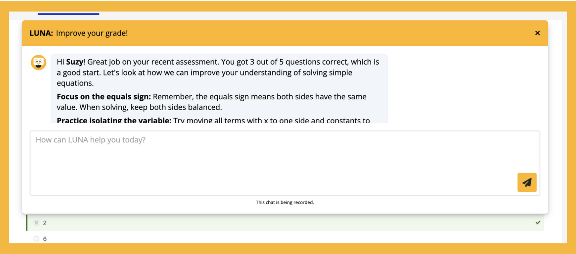The width and height of the screenshot is (576, 254).
Task: Select the radio button for answer 6
Action: click(x=37, y=239)
